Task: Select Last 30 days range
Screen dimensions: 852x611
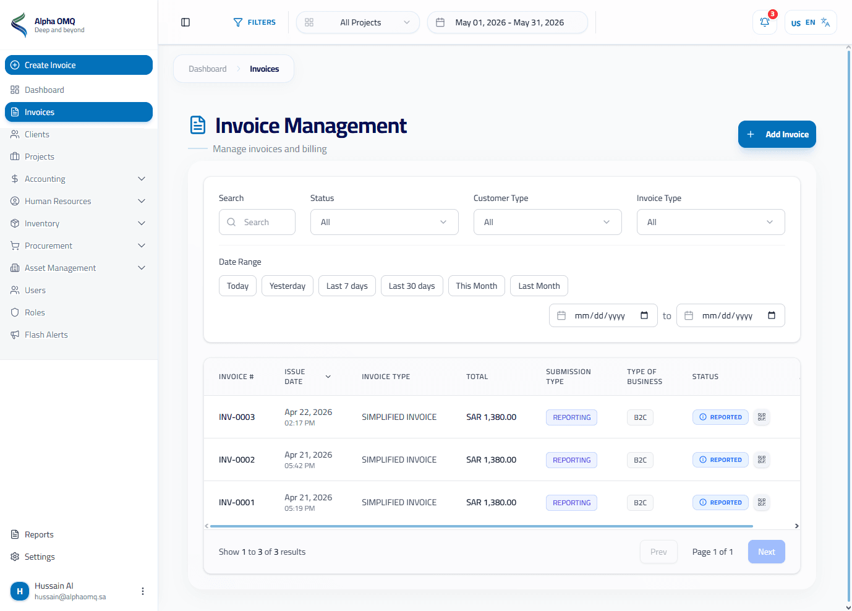Action: (412, 286)
